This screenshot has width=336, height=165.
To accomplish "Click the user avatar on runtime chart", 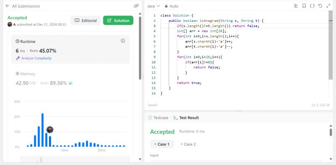I will (x=50, y=130).
